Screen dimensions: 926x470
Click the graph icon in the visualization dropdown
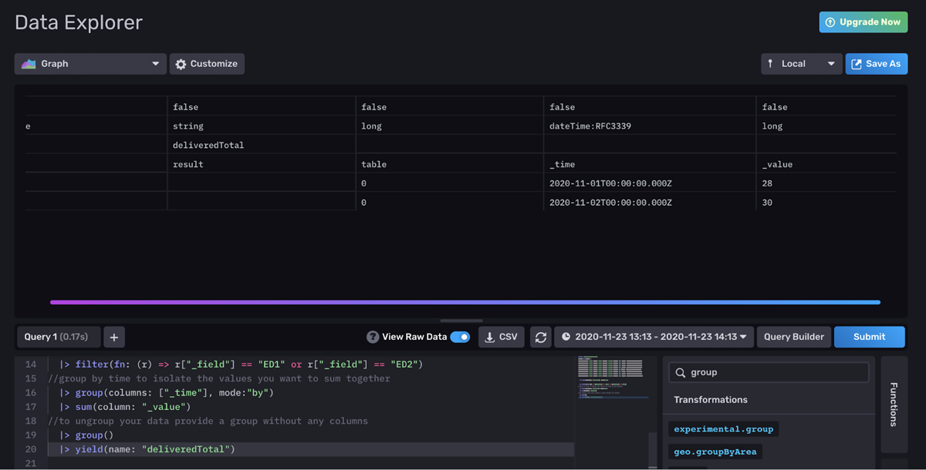[29, 64]
